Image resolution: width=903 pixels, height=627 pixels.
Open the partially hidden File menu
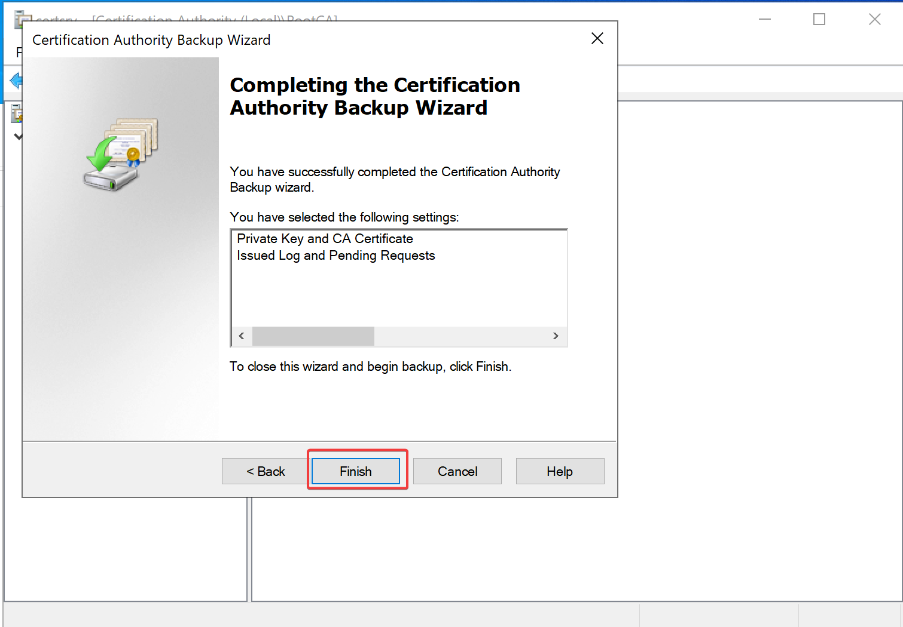pos(19,52)
